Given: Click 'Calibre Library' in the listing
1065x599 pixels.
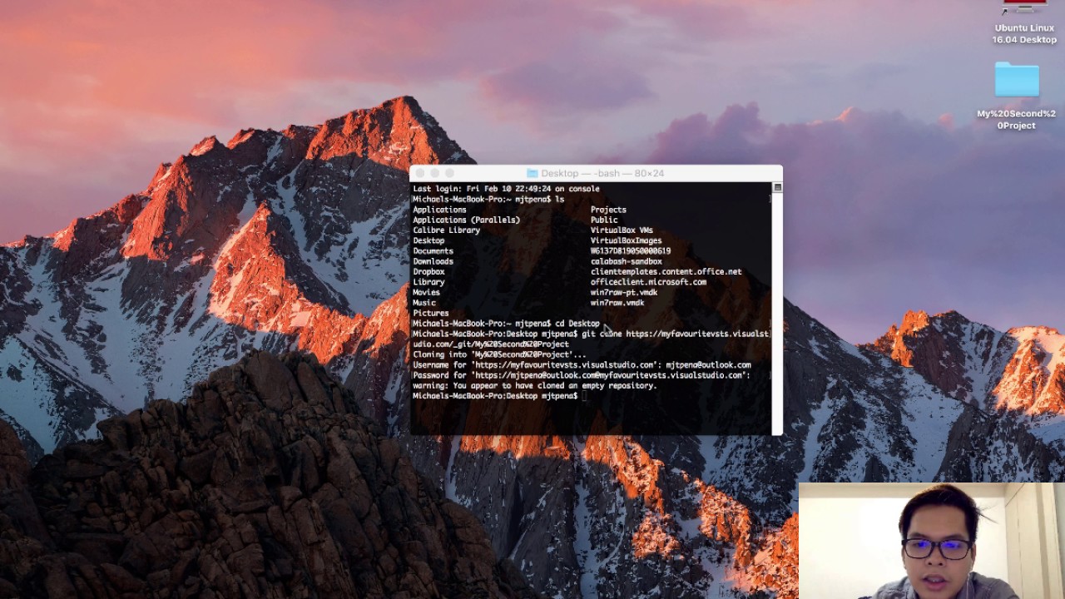Looking at the screenshot, I should [x=446, y=230].
